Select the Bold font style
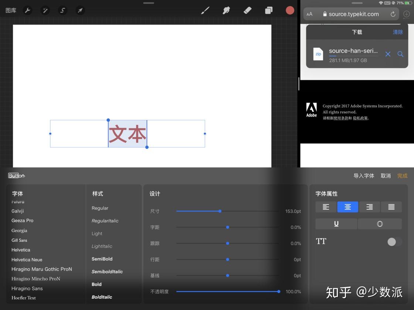 click(96, 284)
